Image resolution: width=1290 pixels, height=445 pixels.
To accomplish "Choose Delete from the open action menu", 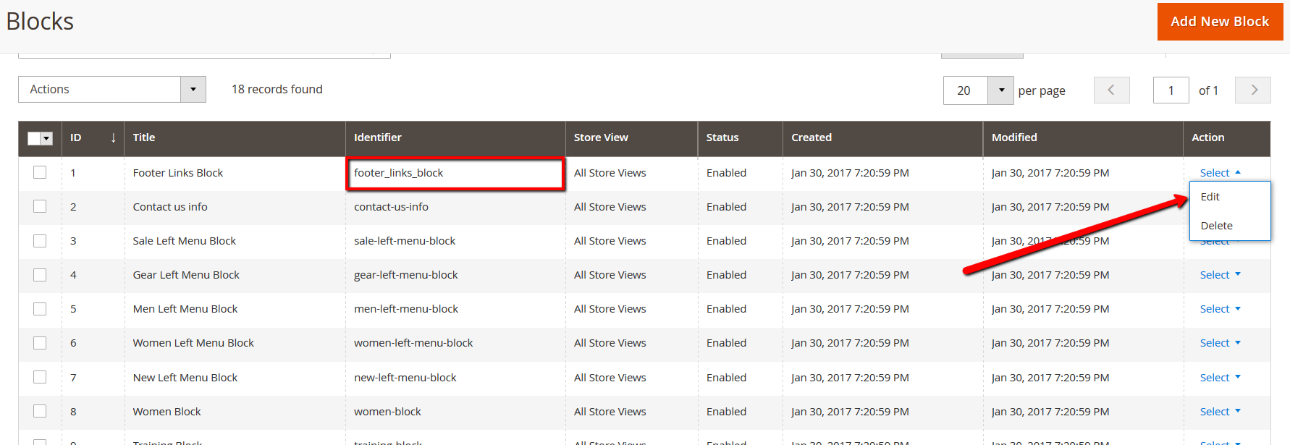I will click(1230, 226).
